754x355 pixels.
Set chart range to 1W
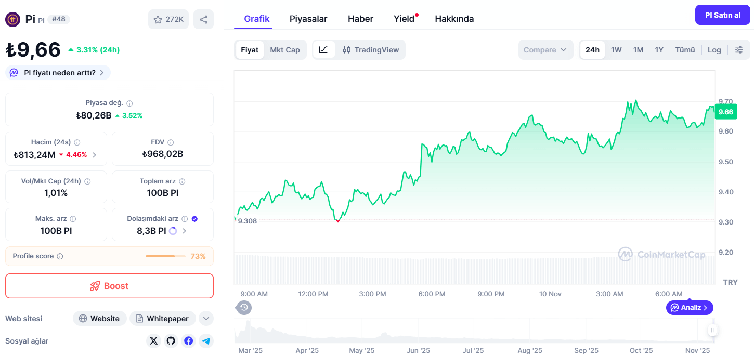(616, 50)
